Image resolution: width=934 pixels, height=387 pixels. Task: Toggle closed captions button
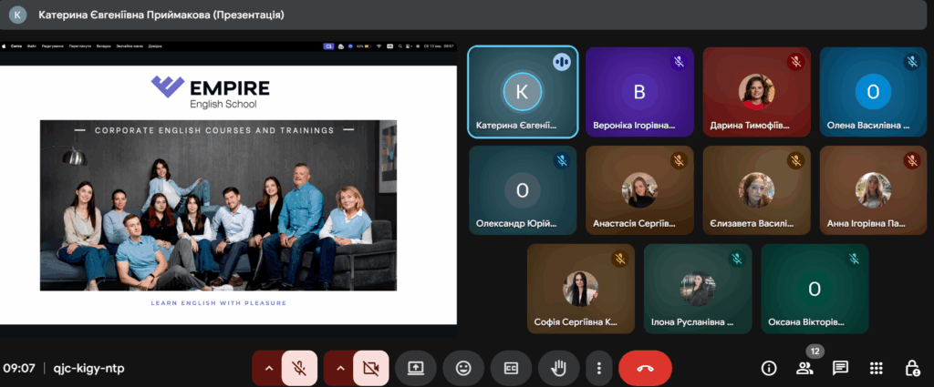pyautogui.click(x=511, y=368)
